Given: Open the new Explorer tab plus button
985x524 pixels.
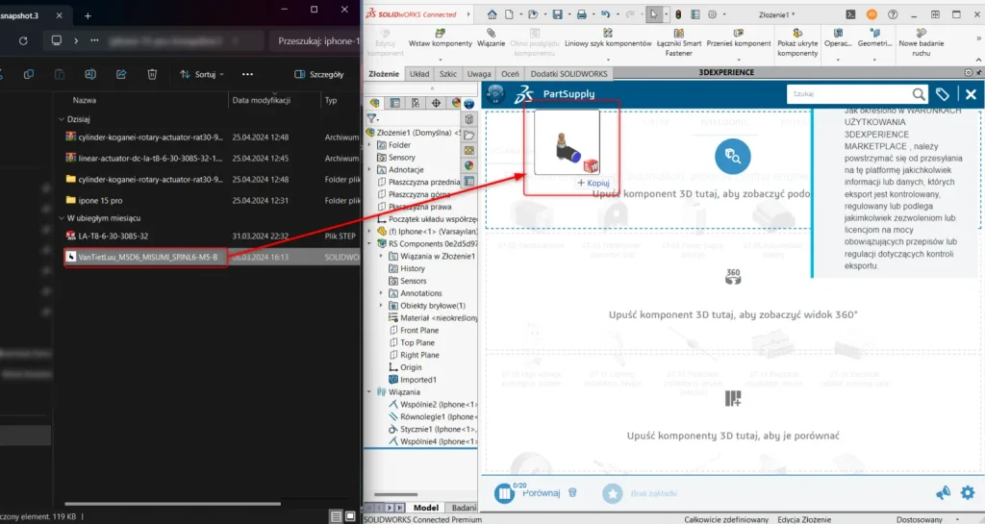Looking at the screenshot, I should [x=88, y=15].
